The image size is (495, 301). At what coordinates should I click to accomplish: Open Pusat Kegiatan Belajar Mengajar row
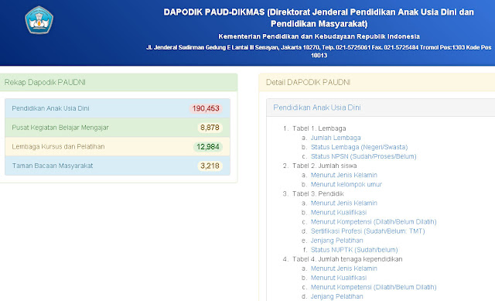pos(118,128)
